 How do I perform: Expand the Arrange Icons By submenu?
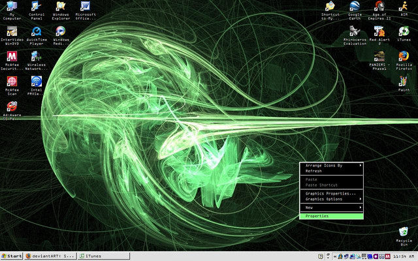click(331, 166)
